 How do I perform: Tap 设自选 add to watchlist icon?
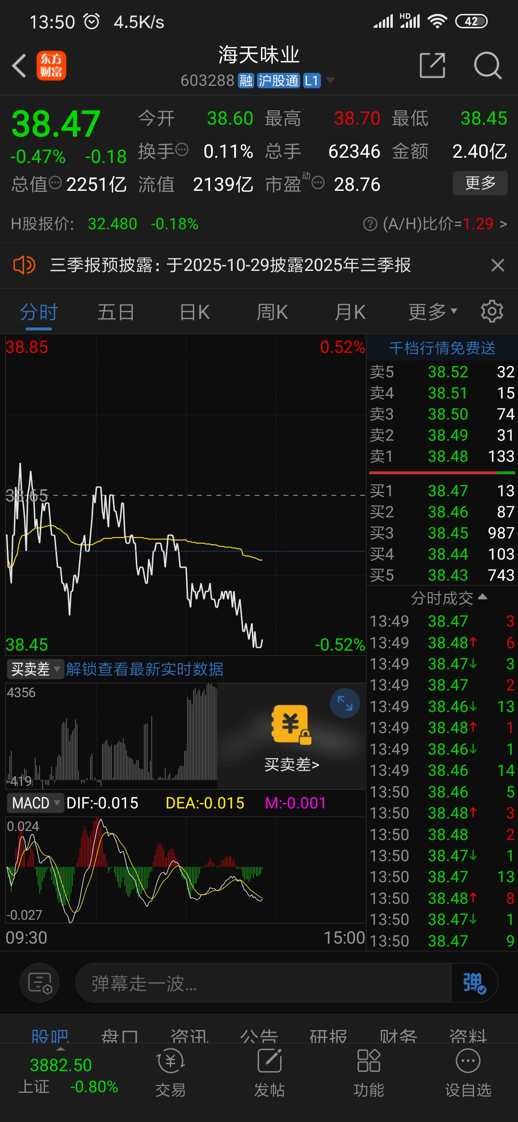click(x=468, y=1074)
